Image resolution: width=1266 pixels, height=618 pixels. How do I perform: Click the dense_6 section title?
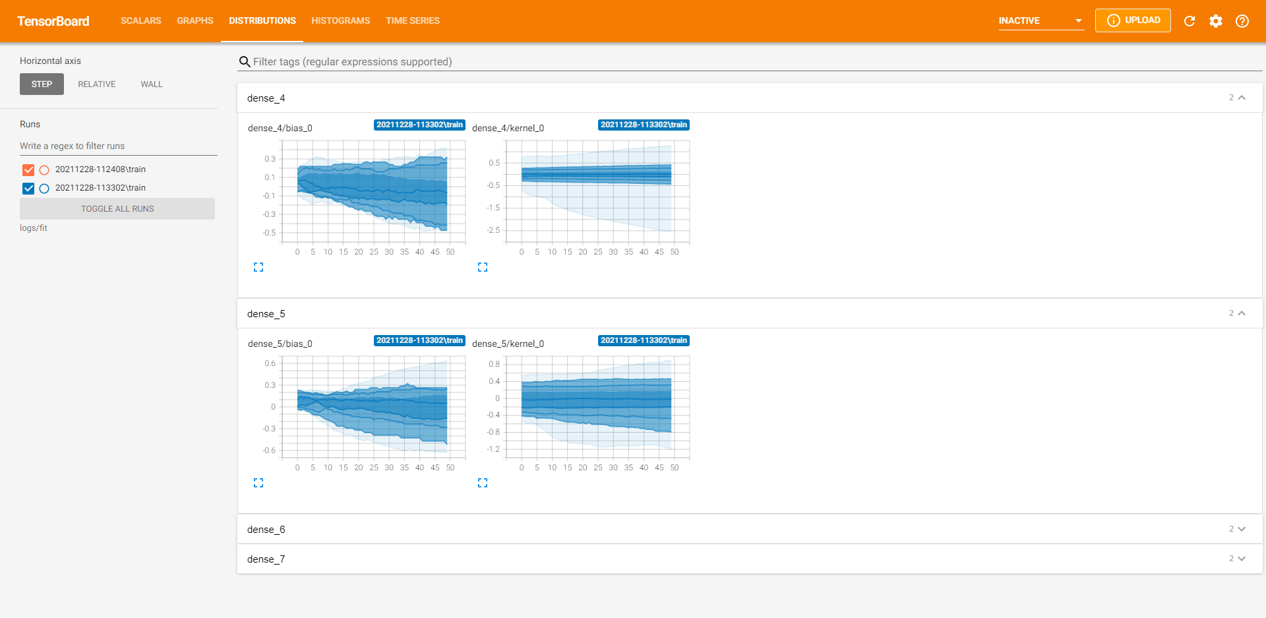[266, 530]
